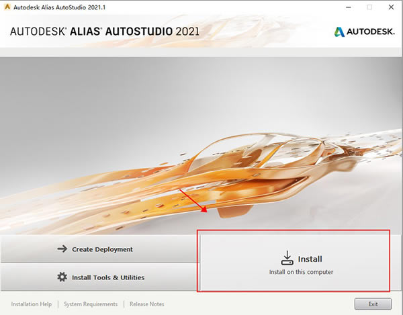Click the download icon next to Install
The image size is (403, 315).
tap(287, 258)
